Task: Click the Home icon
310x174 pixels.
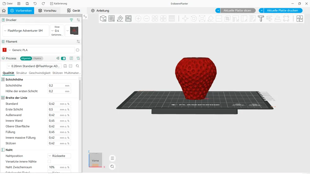Action: (4, 11)
